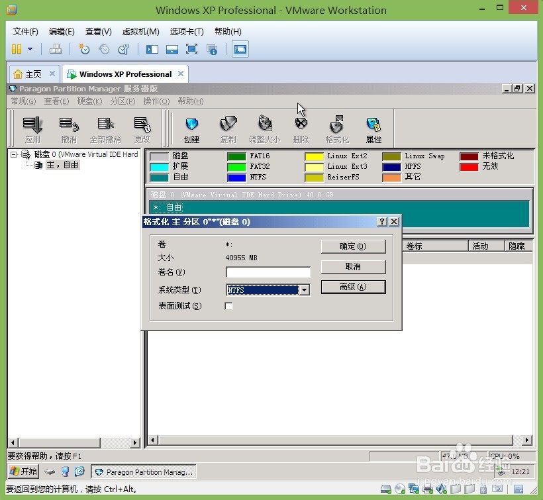Click the 应用 apply icon in Paragon toolbar
543x500 pixels.
point(32,130)
